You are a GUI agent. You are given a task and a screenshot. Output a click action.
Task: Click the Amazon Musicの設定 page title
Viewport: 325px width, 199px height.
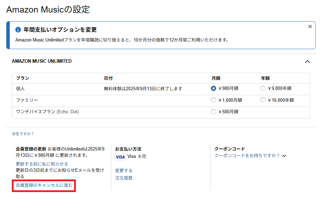[x=48, y=9]
